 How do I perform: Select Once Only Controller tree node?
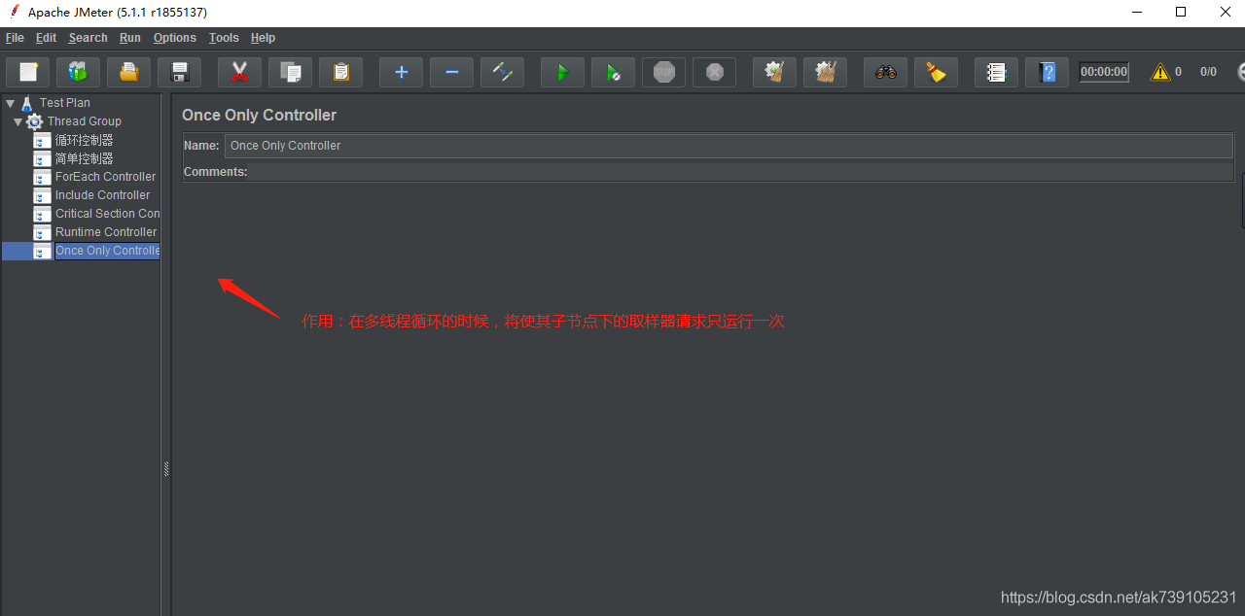point(107,251)
